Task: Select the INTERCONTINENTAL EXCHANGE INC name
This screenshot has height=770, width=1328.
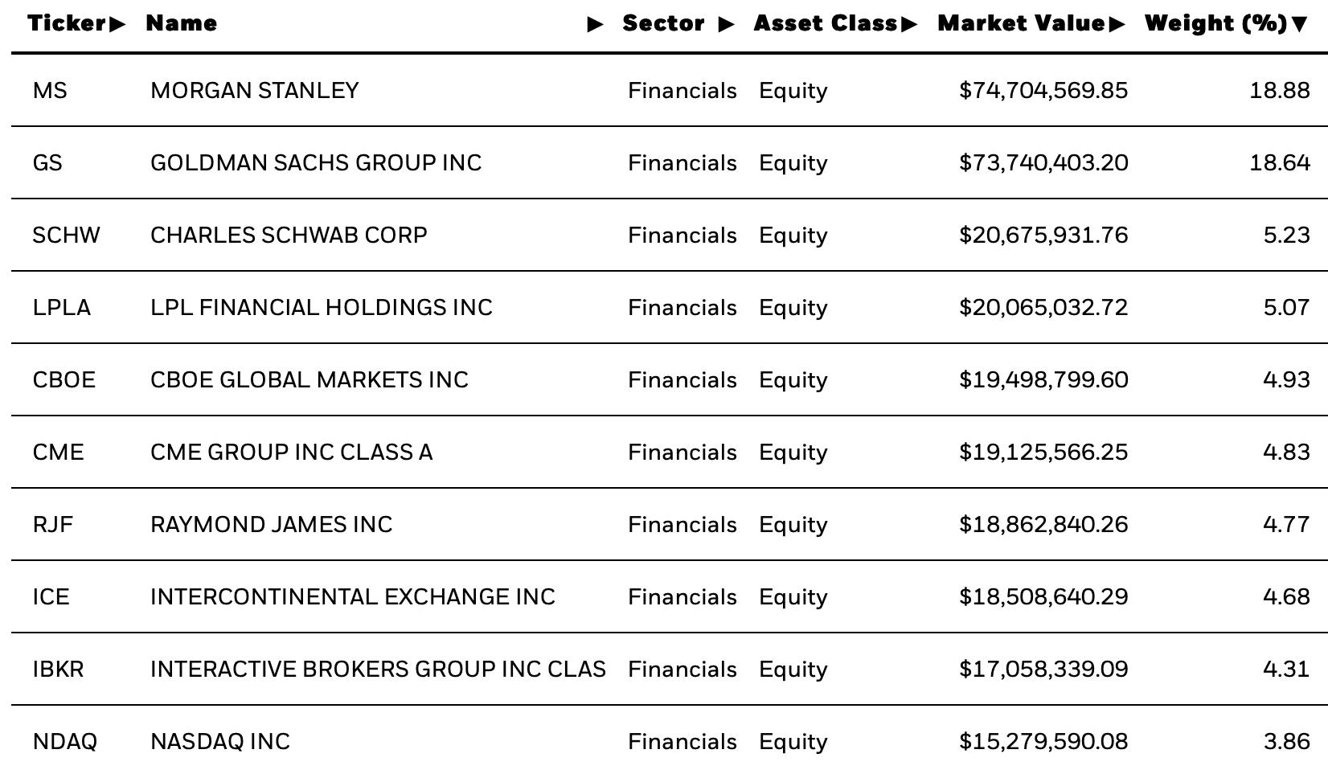Action: [x=353, y=597]
